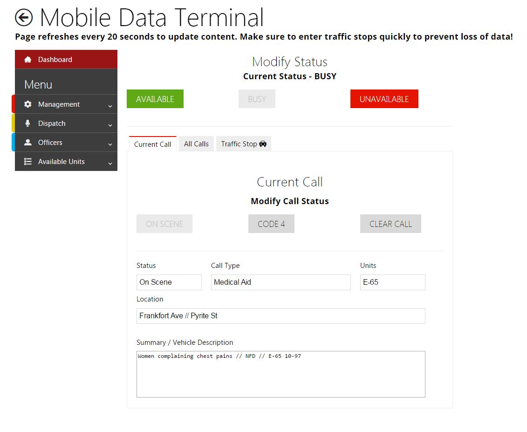Image resolution: width=527 pixels, height=432 pixels.
Task: Click the back arrow circle icon
Action: pos(24,18)
